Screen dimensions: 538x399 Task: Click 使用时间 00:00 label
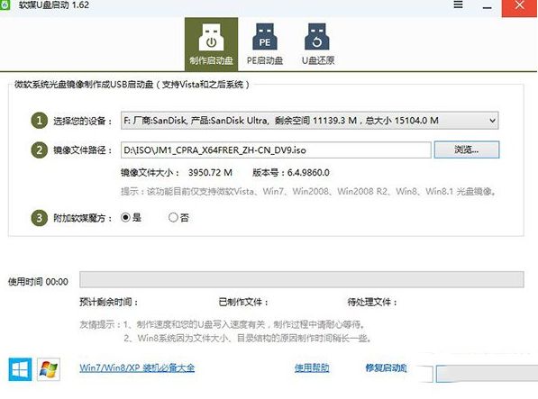[38, 282]
